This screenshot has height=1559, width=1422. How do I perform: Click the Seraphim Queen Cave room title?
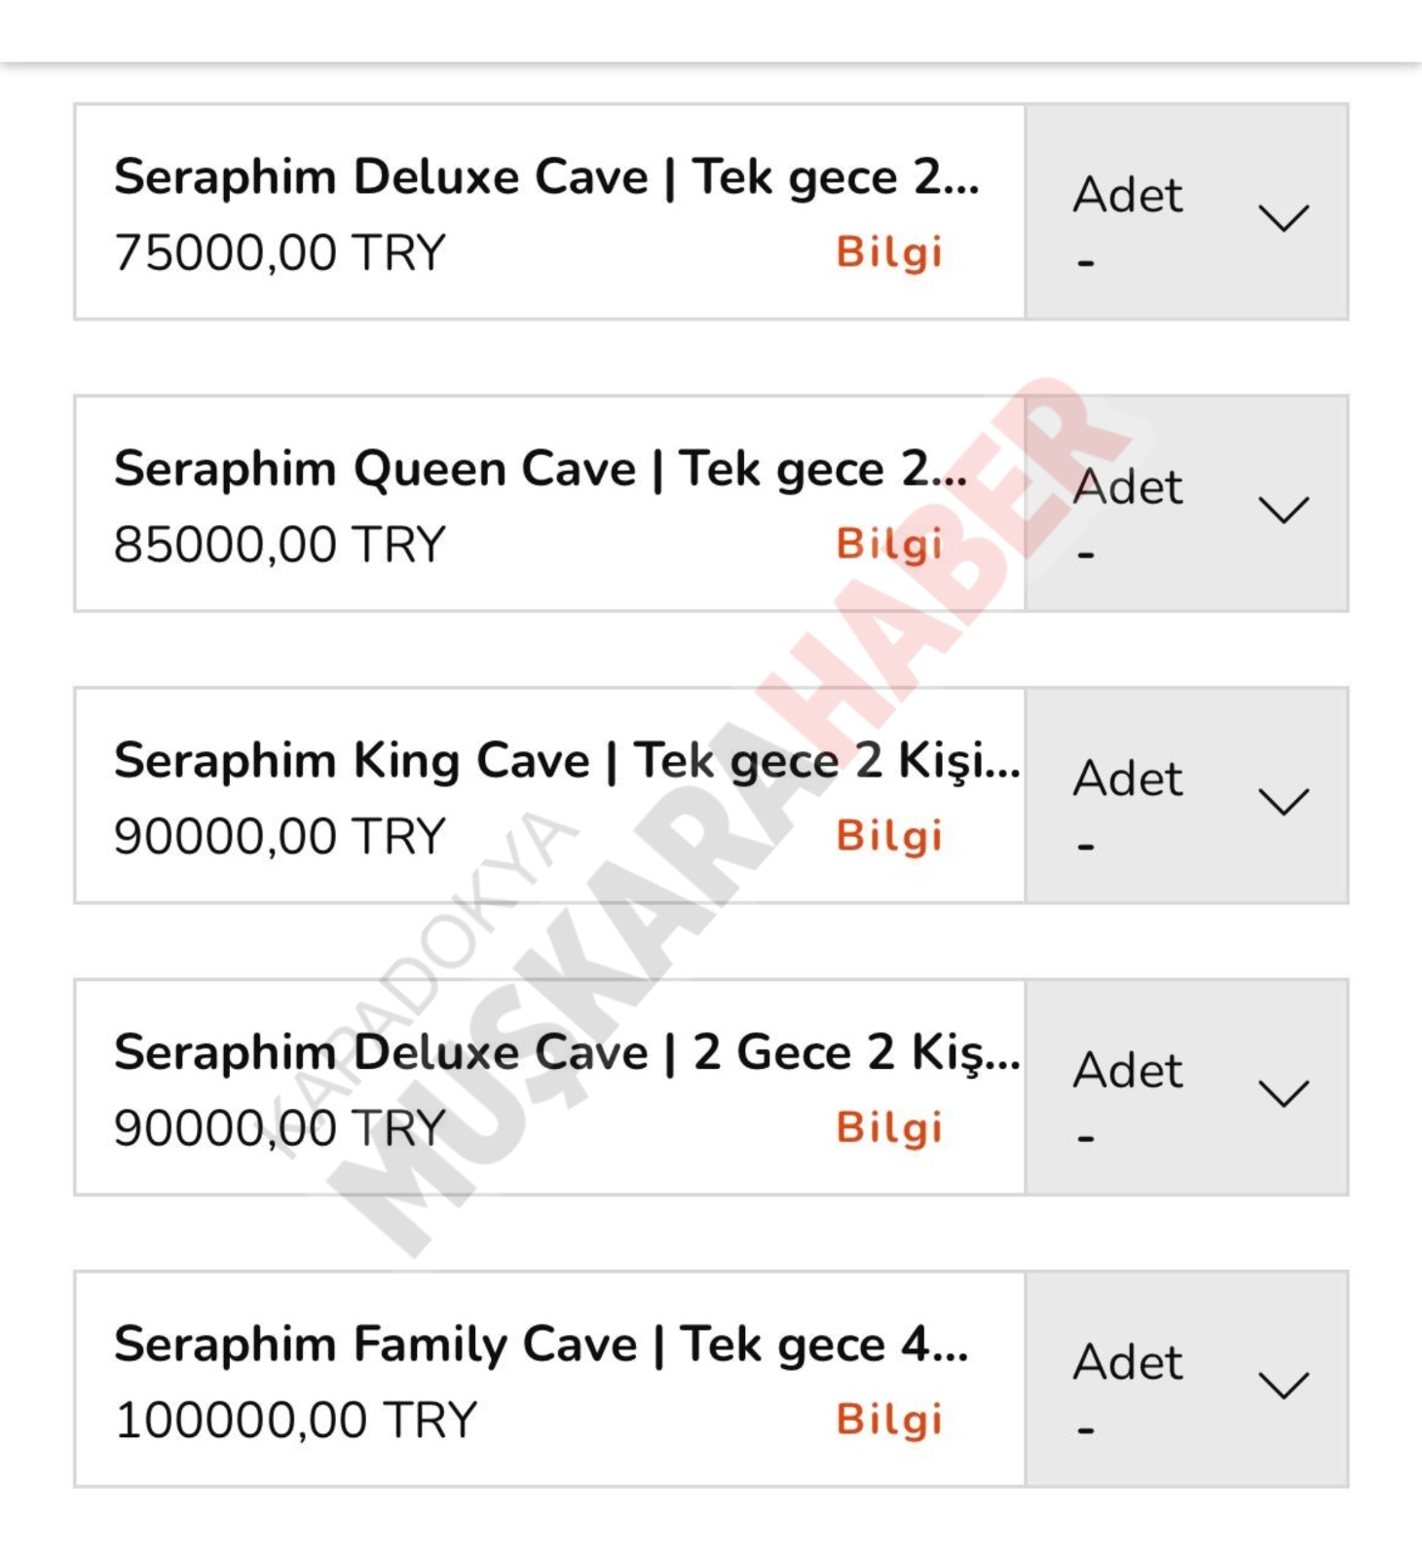(x=541, y=469)
